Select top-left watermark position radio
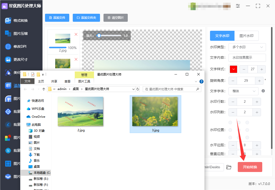Viewport: 275px width, 190px height. 230,122
